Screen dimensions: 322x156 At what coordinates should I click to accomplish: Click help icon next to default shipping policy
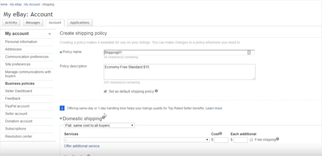156,91
